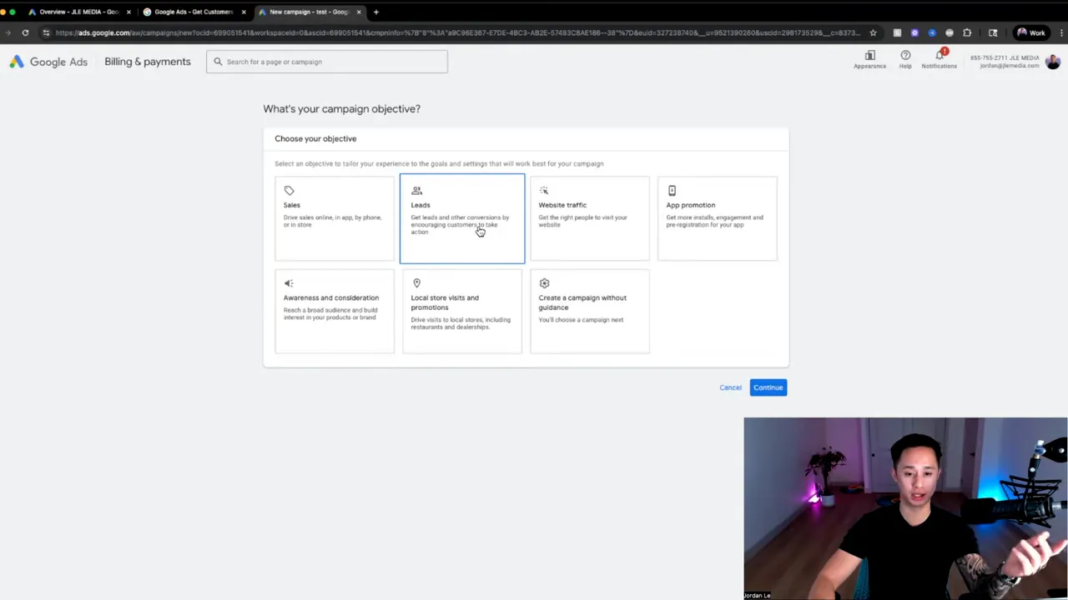
Task: Open the Appearance panel icon
Action: pyautogui.click(x=870, y=56)
